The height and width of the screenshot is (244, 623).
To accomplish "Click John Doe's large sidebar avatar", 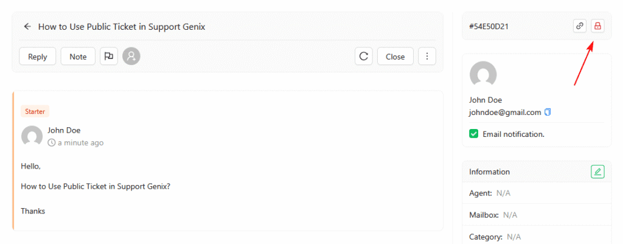I will [483, 75].
